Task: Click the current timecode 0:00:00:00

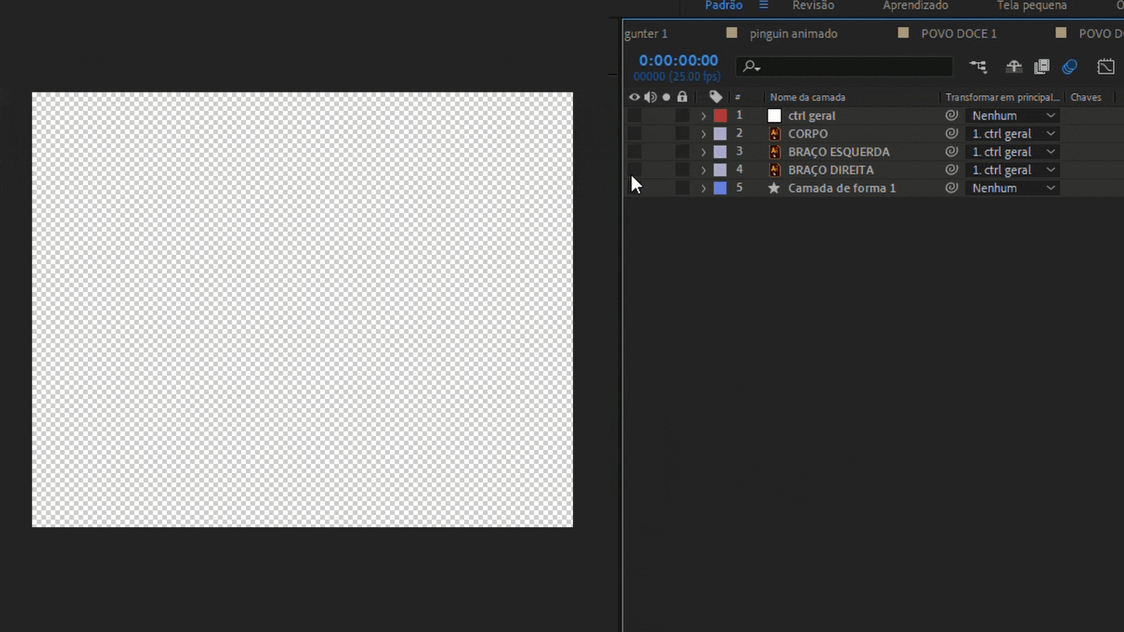Action: [678, 60]
